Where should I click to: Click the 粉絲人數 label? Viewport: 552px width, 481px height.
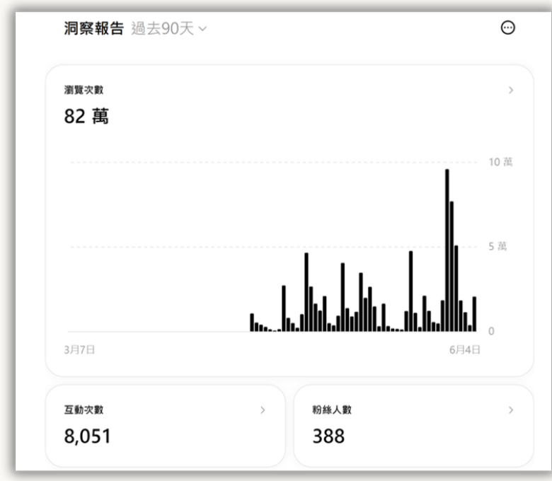point(332,410)
